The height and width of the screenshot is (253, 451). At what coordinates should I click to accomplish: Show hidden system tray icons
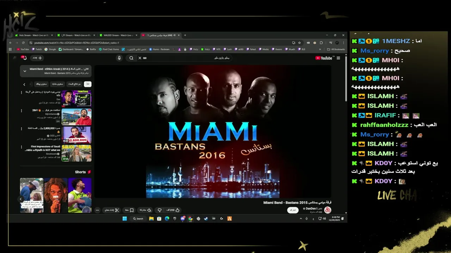pyautogui.click(x=301, y=219)
